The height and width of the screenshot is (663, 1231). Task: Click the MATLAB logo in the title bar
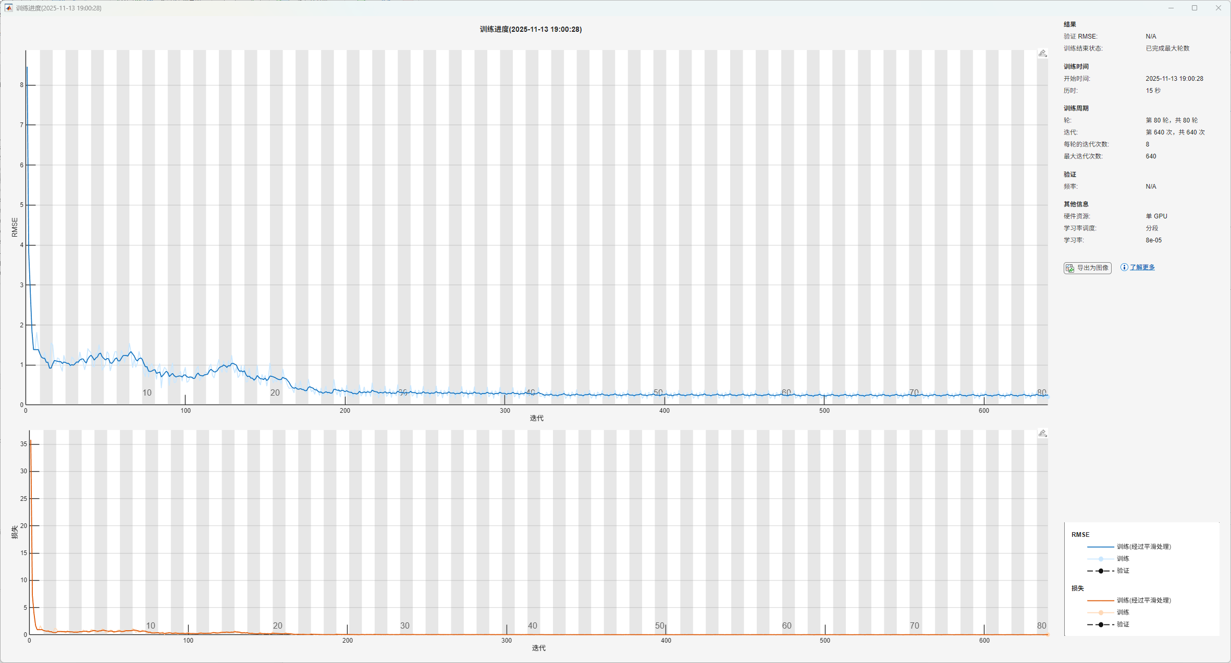(8, 8)
